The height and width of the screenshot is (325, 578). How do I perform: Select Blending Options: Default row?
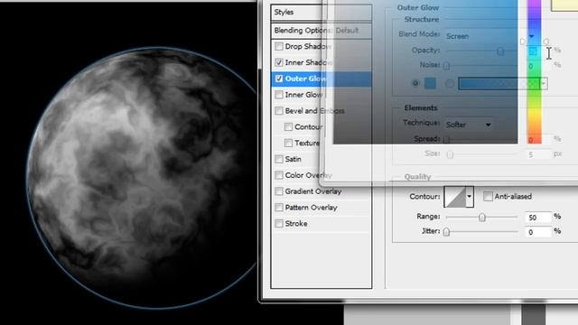tap(322, 31)
